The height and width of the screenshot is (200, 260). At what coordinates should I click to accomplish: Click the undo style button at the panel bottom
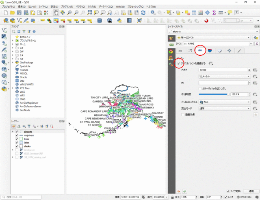pyautogui.click(x=179, y=191)
